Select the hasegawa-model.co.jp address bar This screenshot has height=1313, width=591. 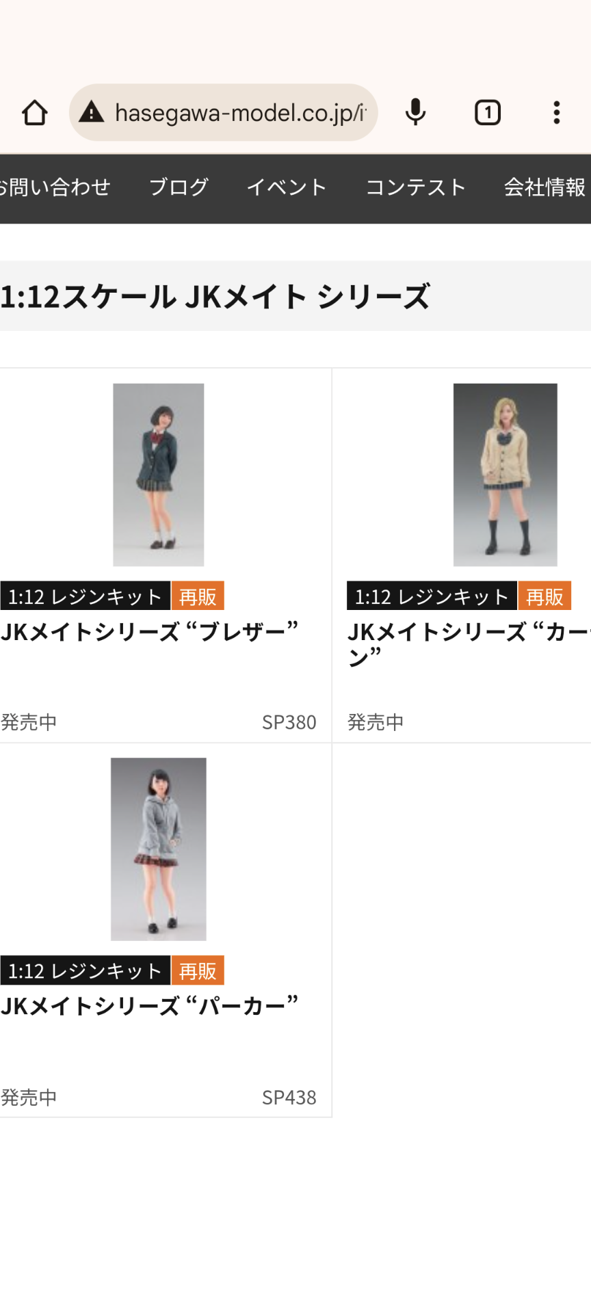pyautogui.click(x=224, y=112)
